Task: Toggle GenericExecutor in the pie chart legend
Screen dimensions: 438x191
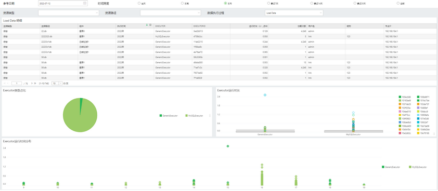Action: [169, 115]
